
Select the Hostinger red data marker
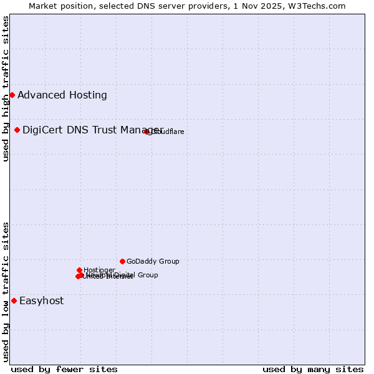click(79, 270)
